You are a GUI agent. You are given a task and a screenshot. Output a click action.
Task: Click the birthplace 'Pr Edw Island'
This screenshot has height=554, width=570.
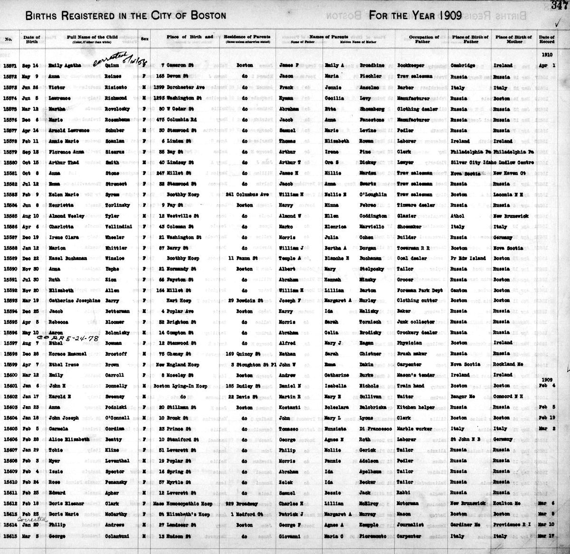[468, 259]
